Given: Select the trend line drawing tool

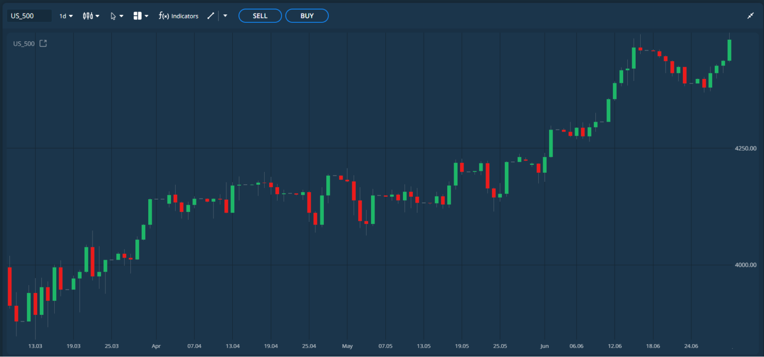Looking at the screenshot, I should [211, 16].
